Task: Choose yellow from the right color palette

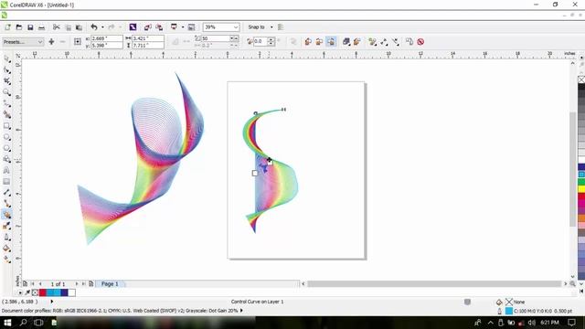Action: click(581, 189)
